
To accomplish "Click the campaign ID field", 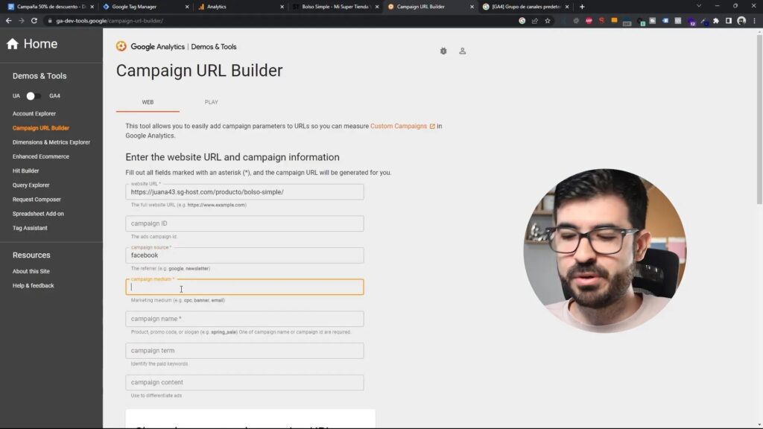I will [244, 223].
